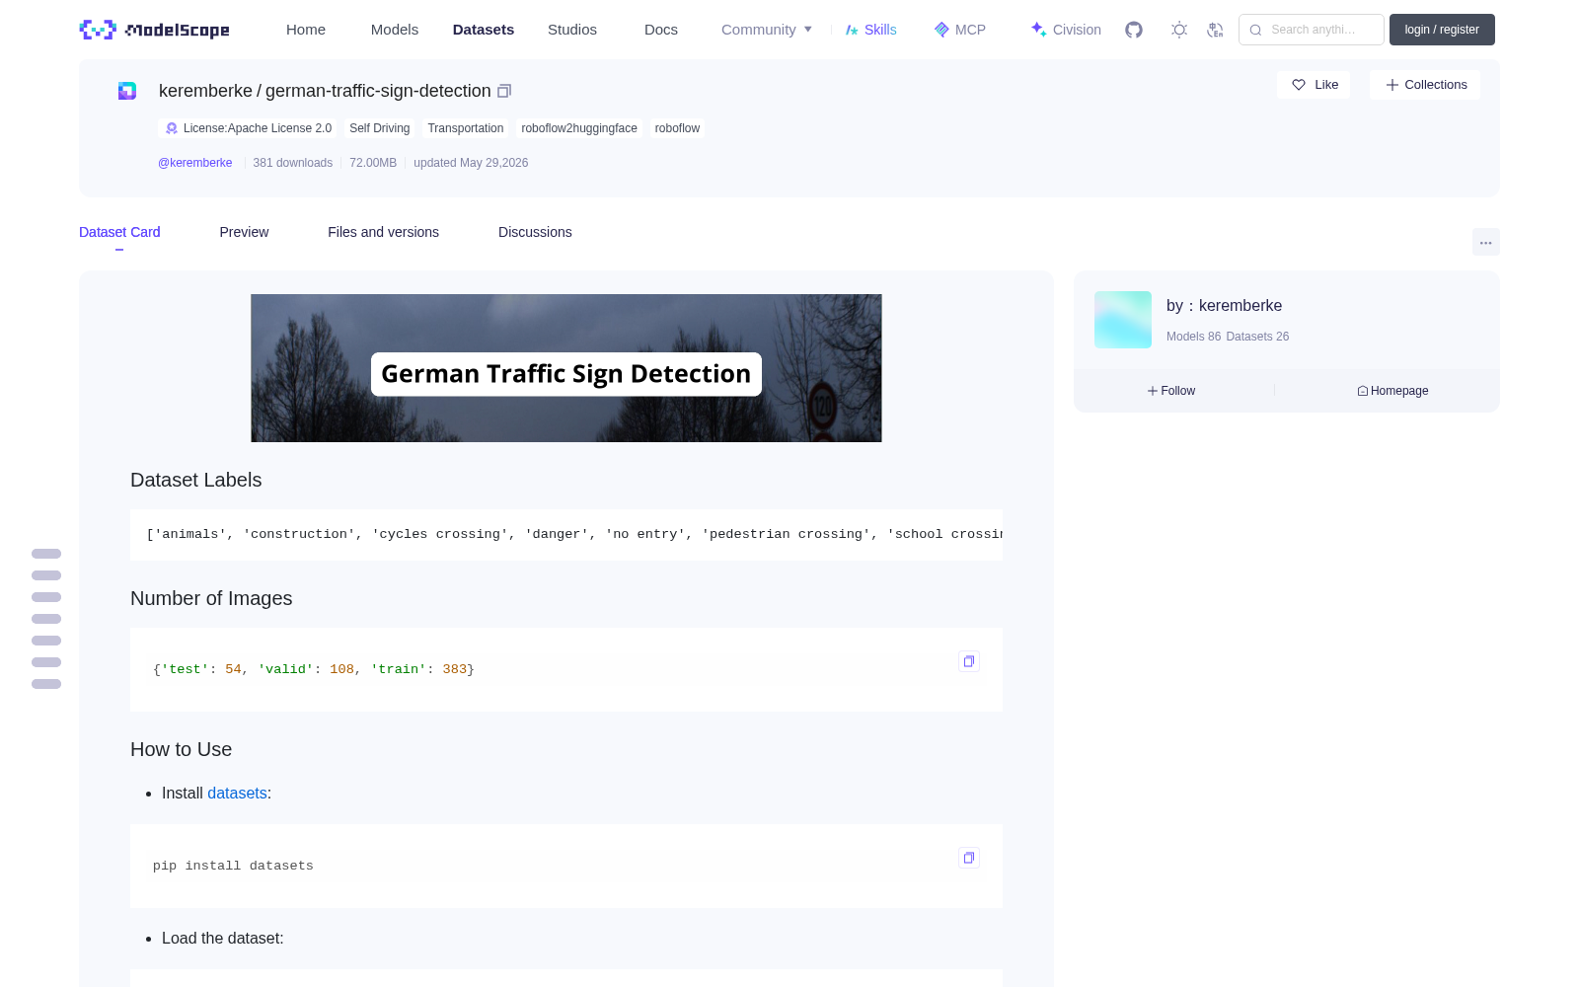Click the keremberke gradient avatar thumbnail
The image size is (1579, 987).
[x=1123, y=320]
